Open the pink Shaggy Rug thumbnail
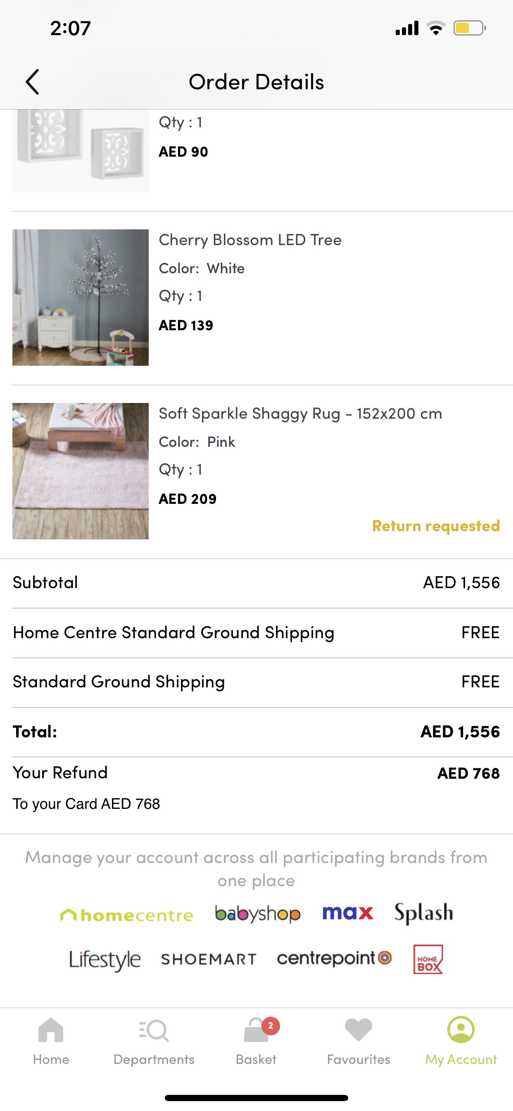 tap(81, 471)
